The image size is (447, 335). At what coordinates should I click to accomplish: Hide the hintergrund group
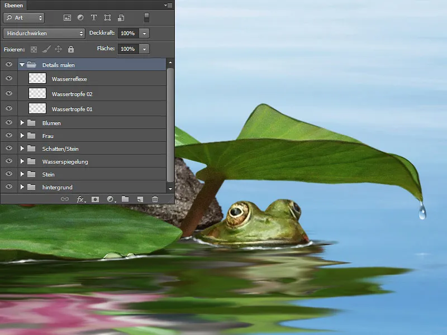[x=9, y=186]
